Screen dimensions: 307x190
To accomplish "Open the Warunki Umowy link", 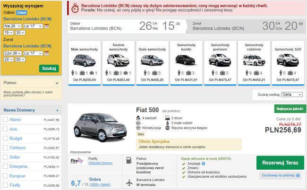I will pyautogui.click(x=101, y=163).
